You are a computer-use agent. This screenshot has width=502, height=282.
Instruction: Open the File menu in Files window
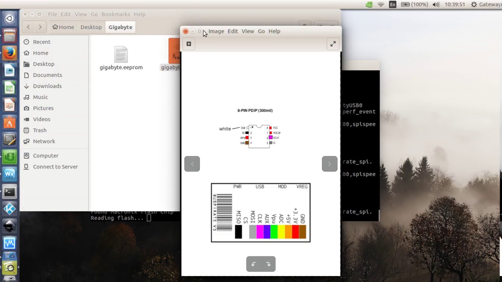53,14
